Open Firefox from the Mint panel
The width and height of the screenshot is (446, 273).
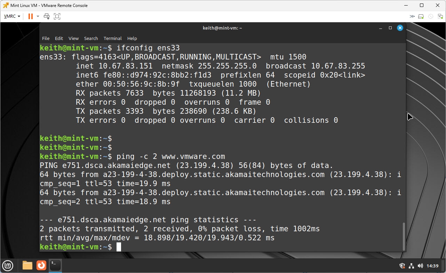click(41, 266)
